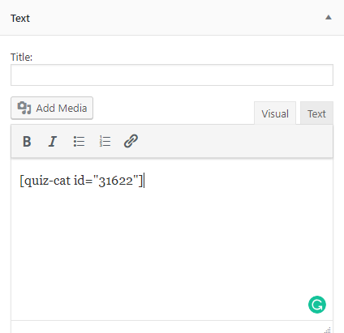
Task: Toggle bold formatting in the editor toolbar
Action: click(x=27, y=141)
